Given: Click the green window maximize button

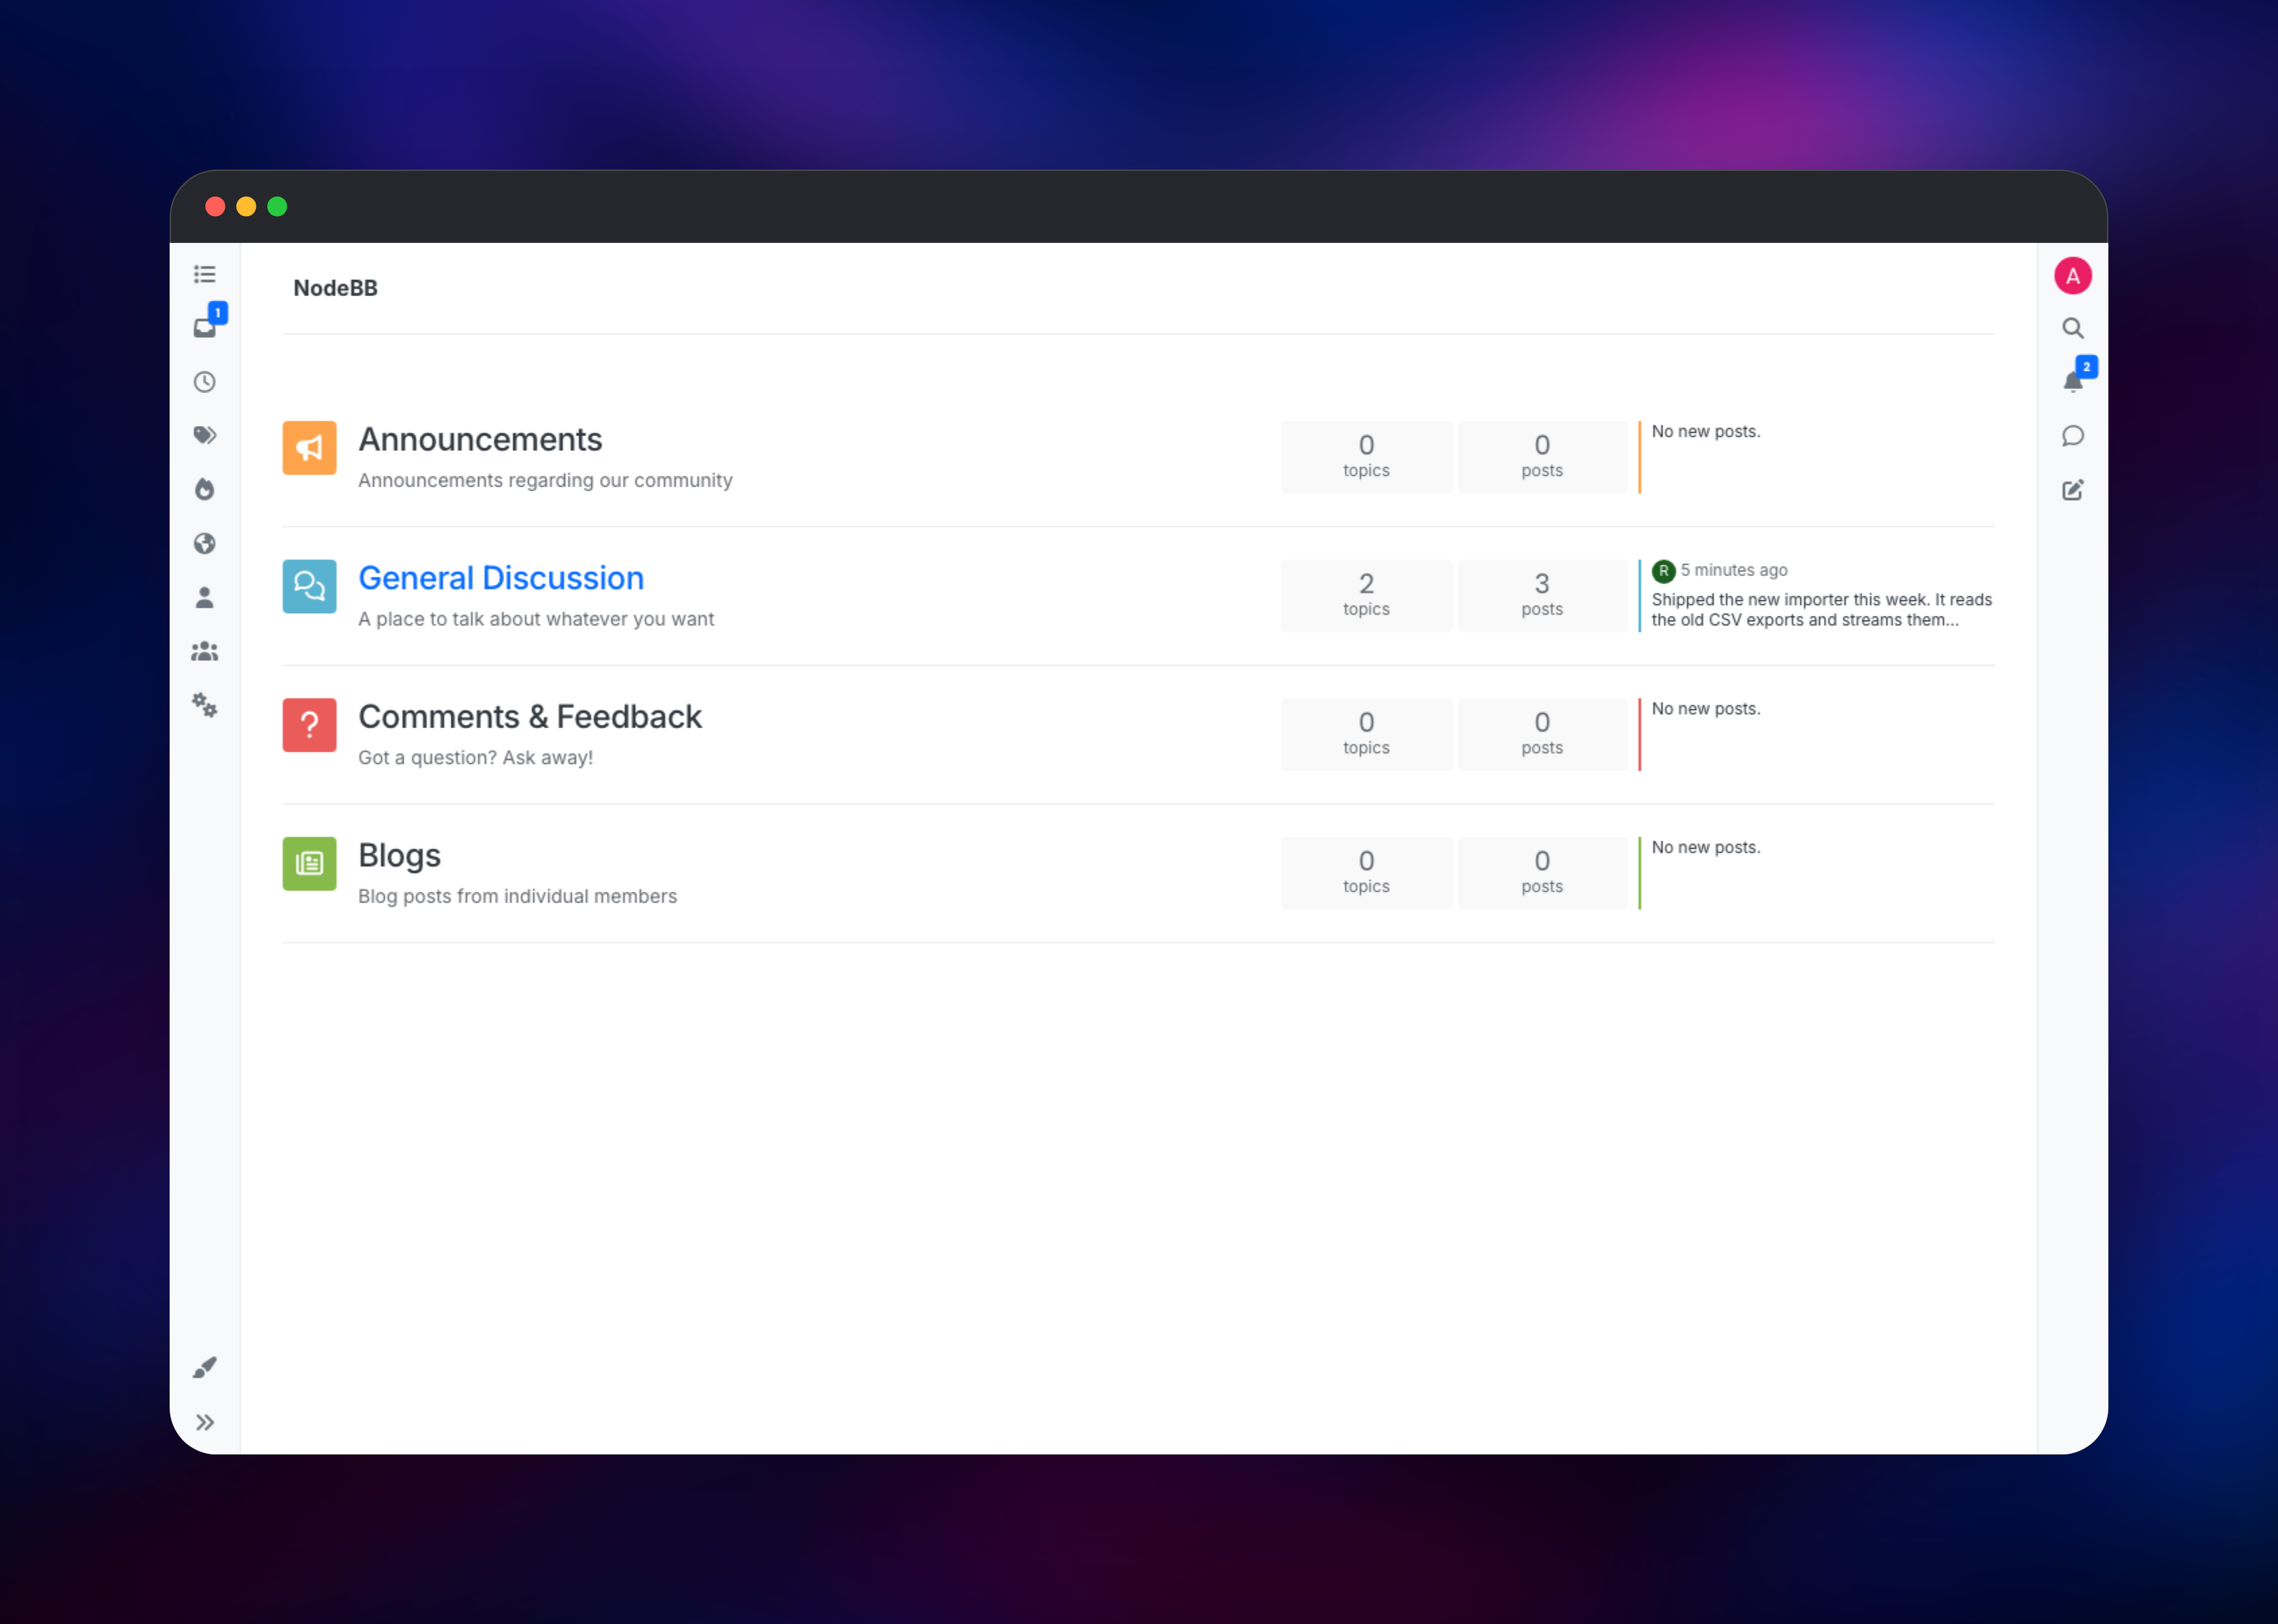Looking at the screenshot, I should pyautogui.click(x=277, y=207).
